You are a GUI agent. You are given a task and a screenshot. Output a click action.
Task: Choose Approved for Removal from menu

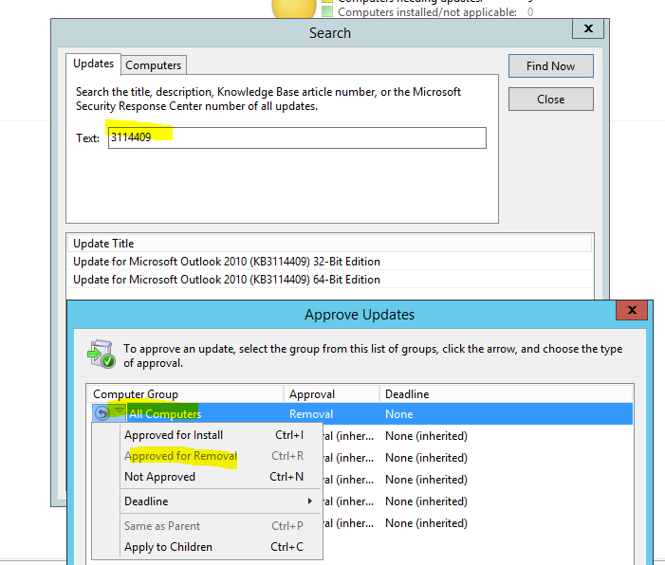point(208,456)
